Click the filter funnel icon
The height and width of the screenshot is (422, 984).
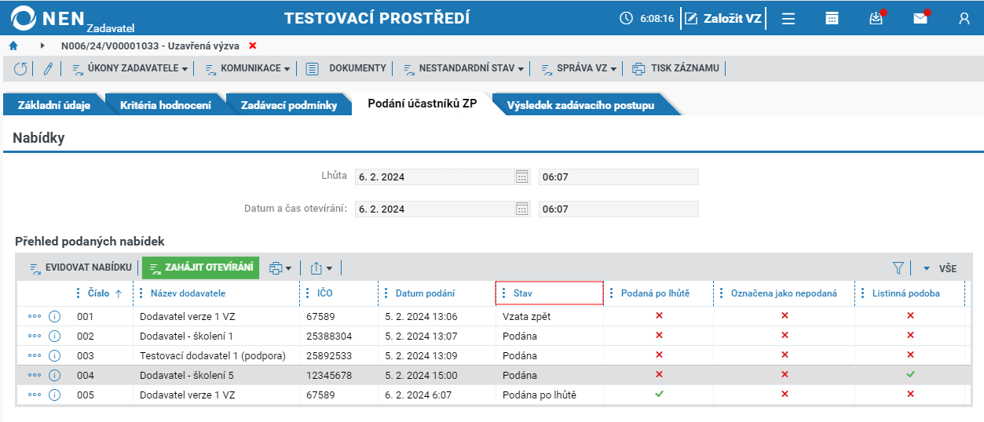click(x=898, y=268)
